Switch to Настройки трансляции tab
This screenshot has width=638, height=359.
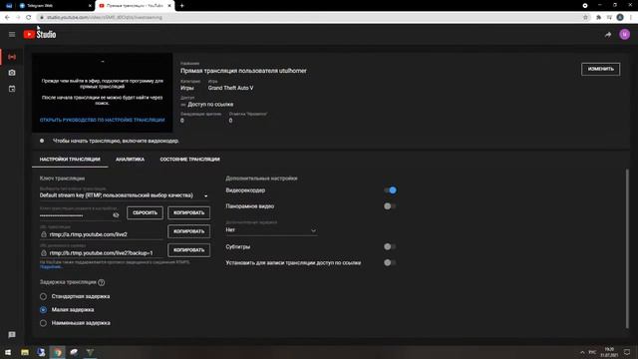[70, 160]
